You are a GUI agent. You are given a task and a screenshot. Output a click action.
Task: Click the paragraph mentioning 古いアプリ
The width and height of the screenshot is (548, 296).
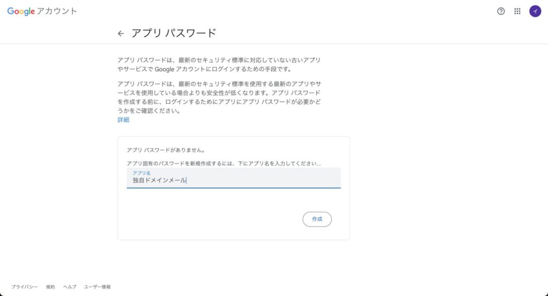[x=219, y=65]
